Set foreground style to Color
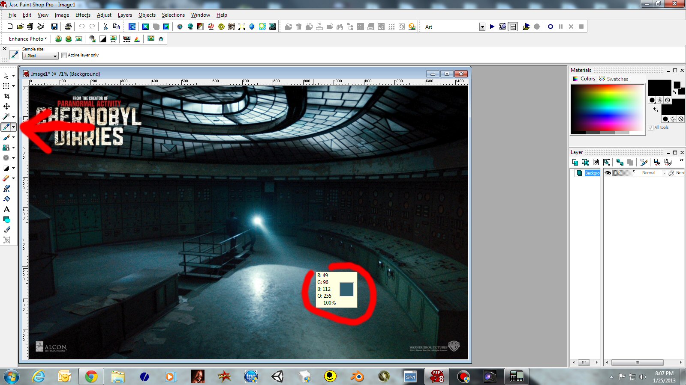 tap(652, 100)
